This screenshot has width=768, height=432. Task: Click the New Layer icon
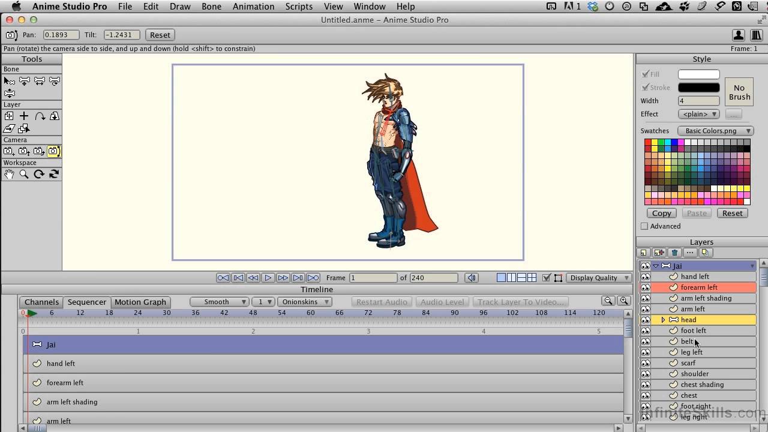[644, 253]
